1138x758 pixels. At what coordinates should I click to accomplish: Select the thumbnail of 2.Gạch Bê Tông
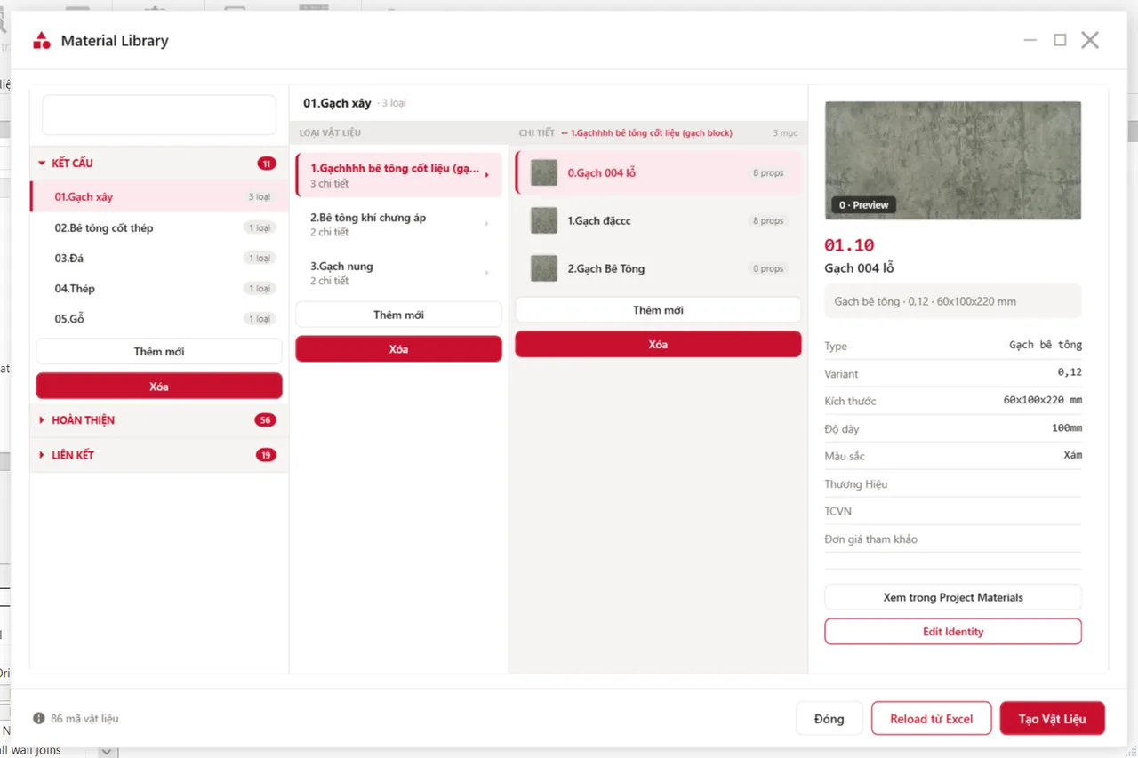[x=544, y=268]
